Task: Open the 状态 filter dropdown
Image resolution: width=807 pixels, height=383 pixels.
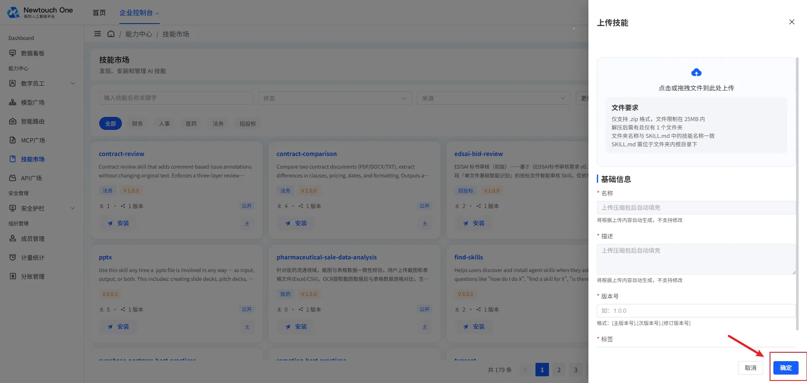Action: (335, 98)
